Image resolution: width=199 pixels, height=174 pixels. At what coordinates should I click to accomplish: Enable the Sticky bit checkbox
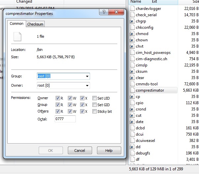(x=95, y=111)
